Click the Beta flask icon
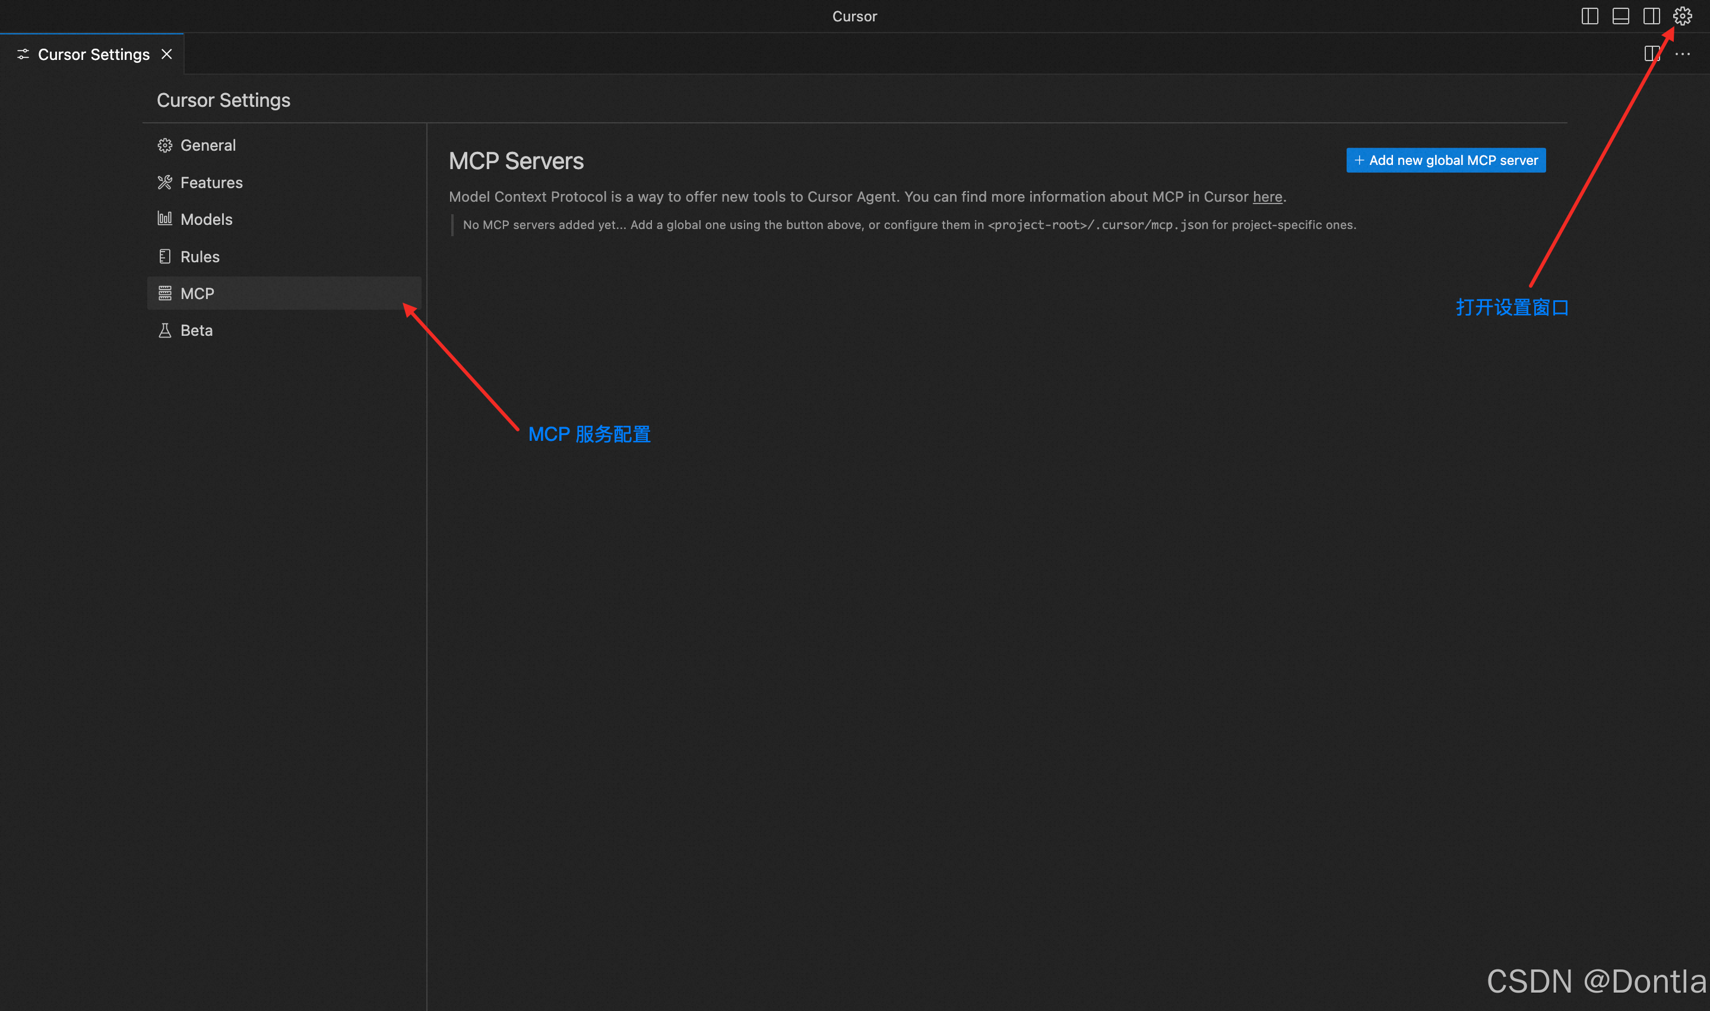Viewport: 1710px width, 1011px height. 164,330
